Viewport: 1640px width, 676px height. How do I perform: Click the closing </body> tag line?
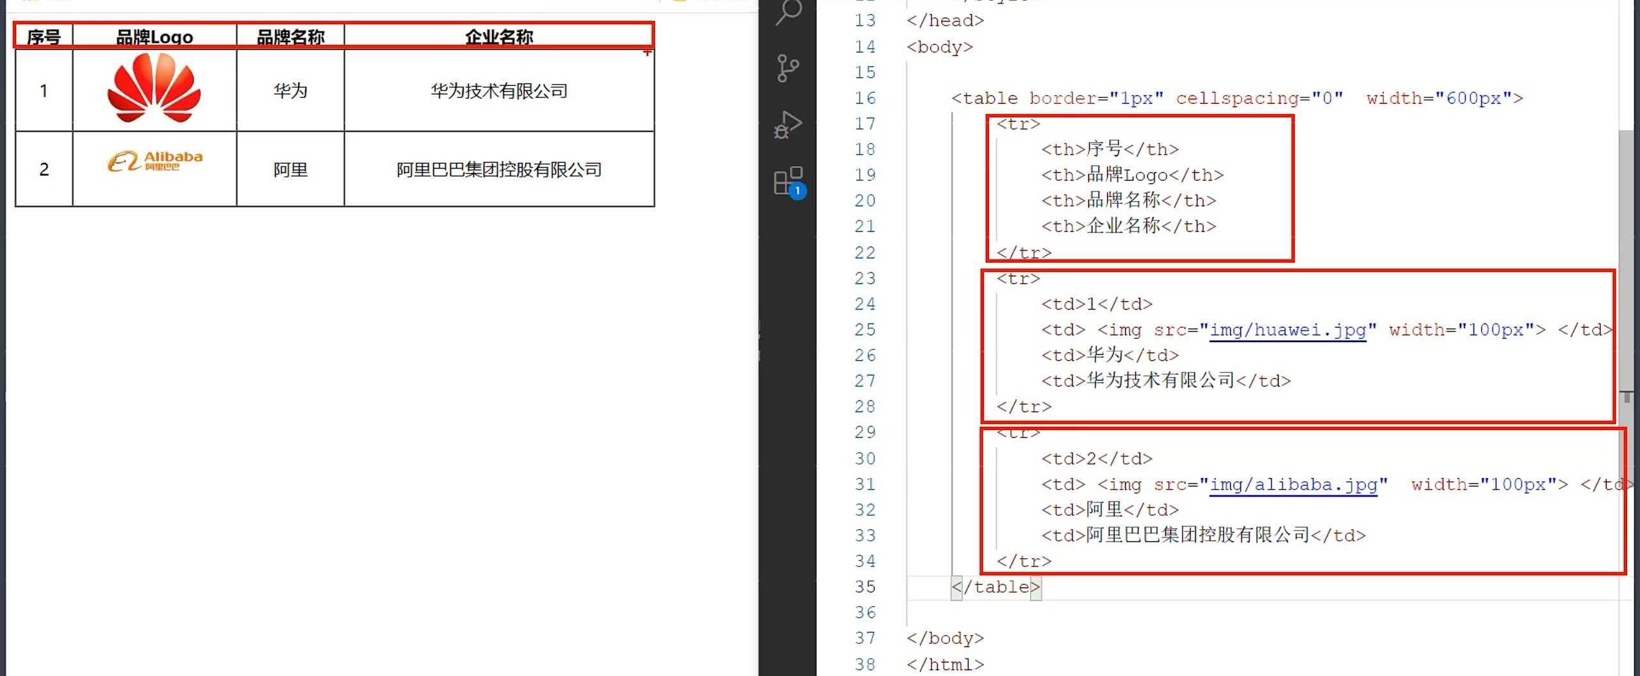click(x=945, y=638)
